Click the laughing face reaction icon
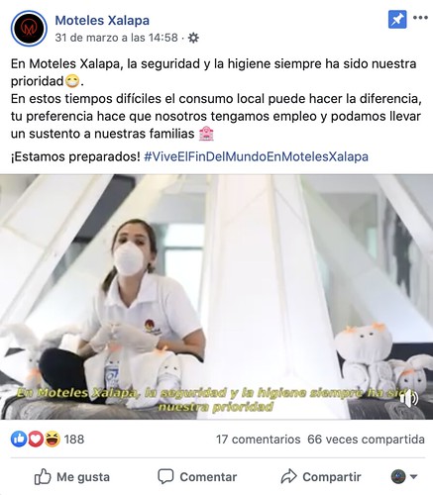The height and width of the screenshot is (495, 433). click(x=53, y=440)
